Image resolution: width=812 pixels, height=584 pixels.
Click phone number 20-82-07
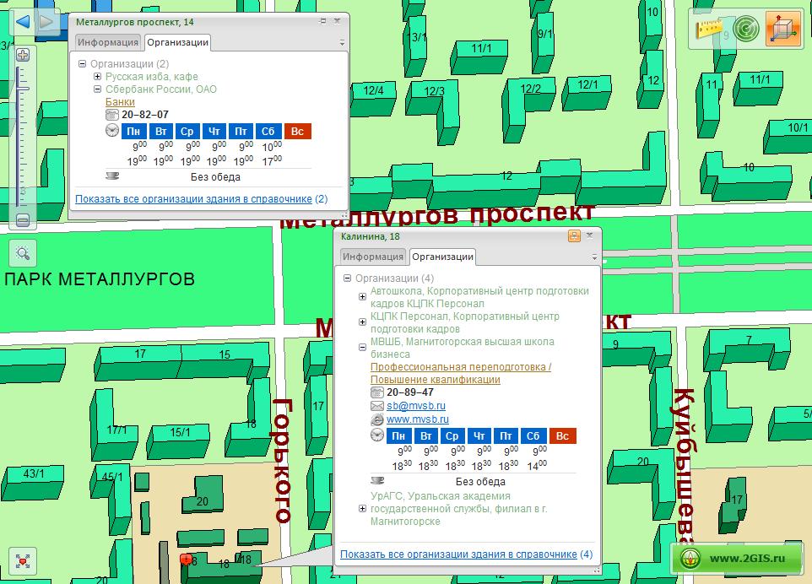(x=145, y=115)
